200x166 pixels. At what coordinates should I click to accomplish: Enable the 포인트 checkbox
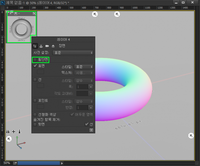(35, 100)
